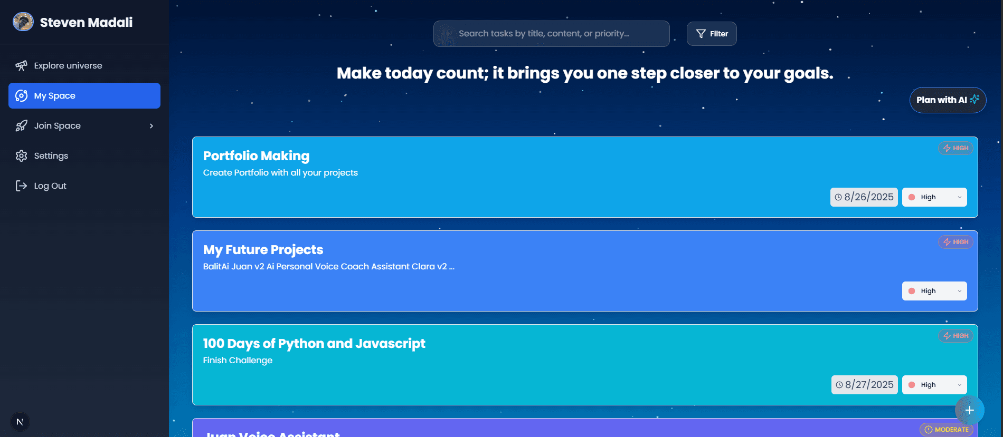Image resolution: width=1003 pixels, height=437 pixels.
Task: Expand the Join Space submenu chevron
Action: coord(152,126)
